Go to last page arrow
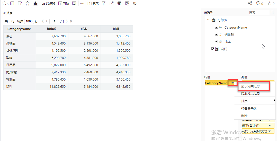 click(x=71, y=21)
